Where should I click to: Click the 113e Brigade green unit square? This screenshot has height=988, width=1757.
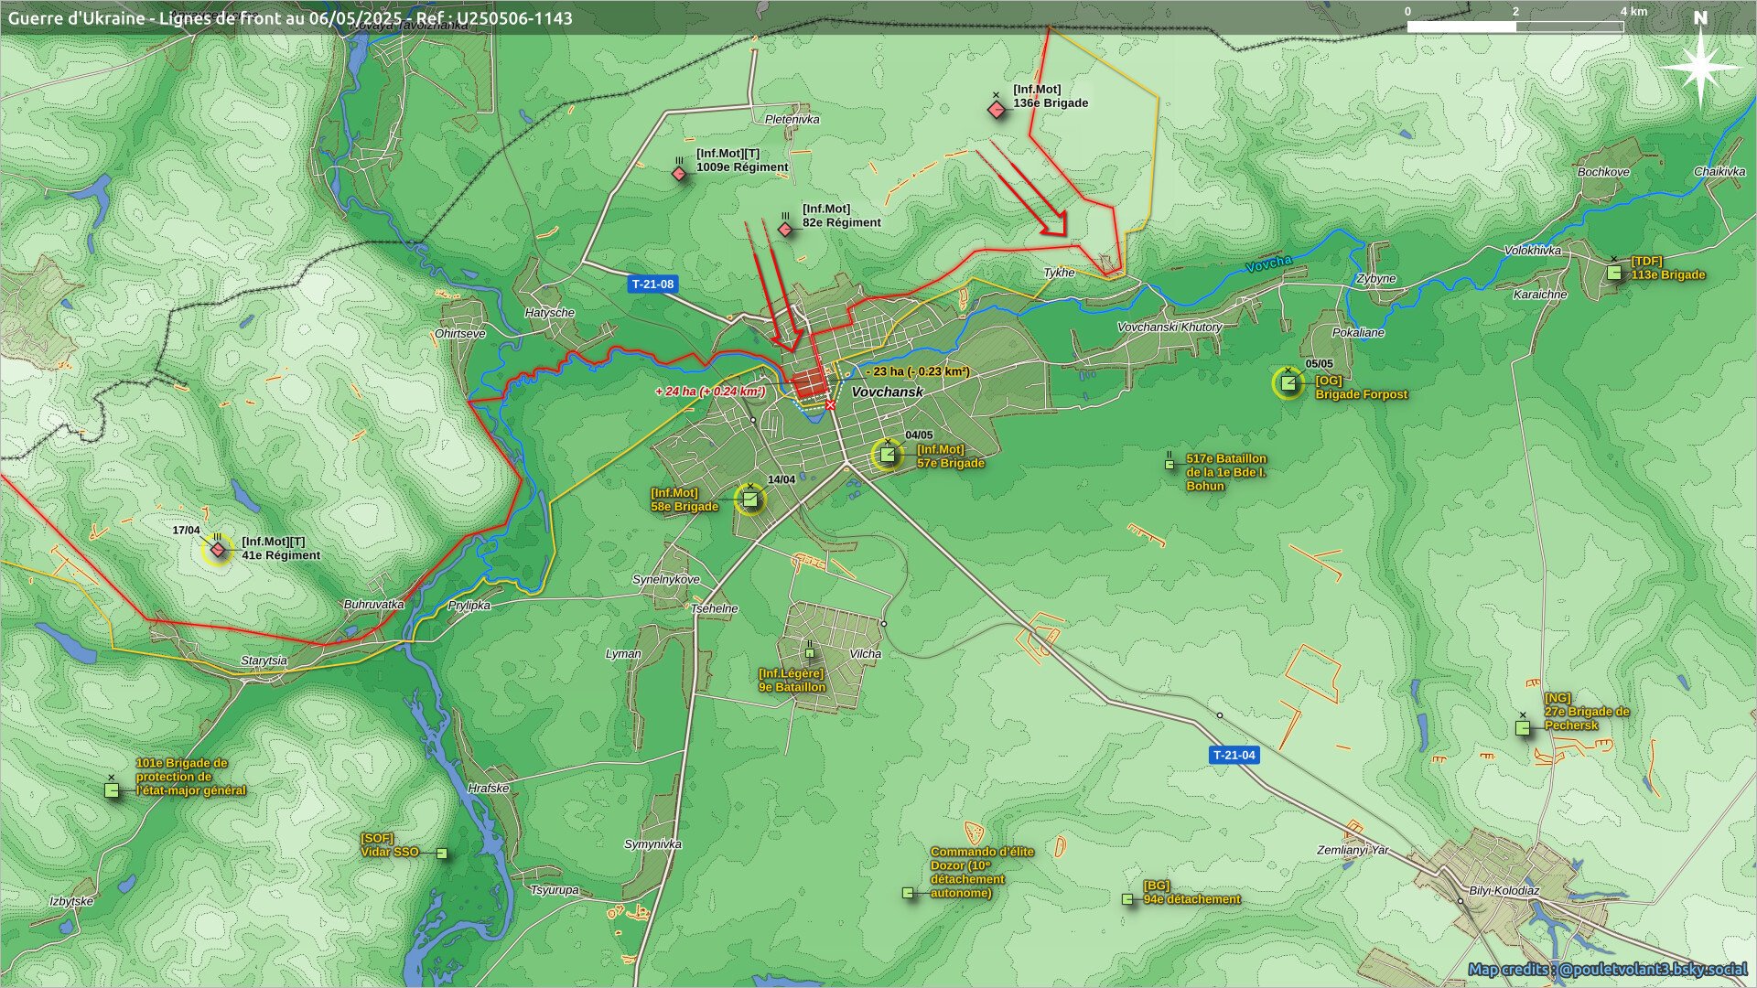(x=1614, y=273)
